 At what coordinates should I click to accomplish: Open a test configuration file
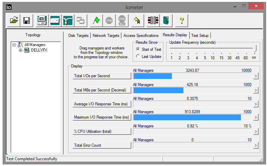[x=14, y=20]
